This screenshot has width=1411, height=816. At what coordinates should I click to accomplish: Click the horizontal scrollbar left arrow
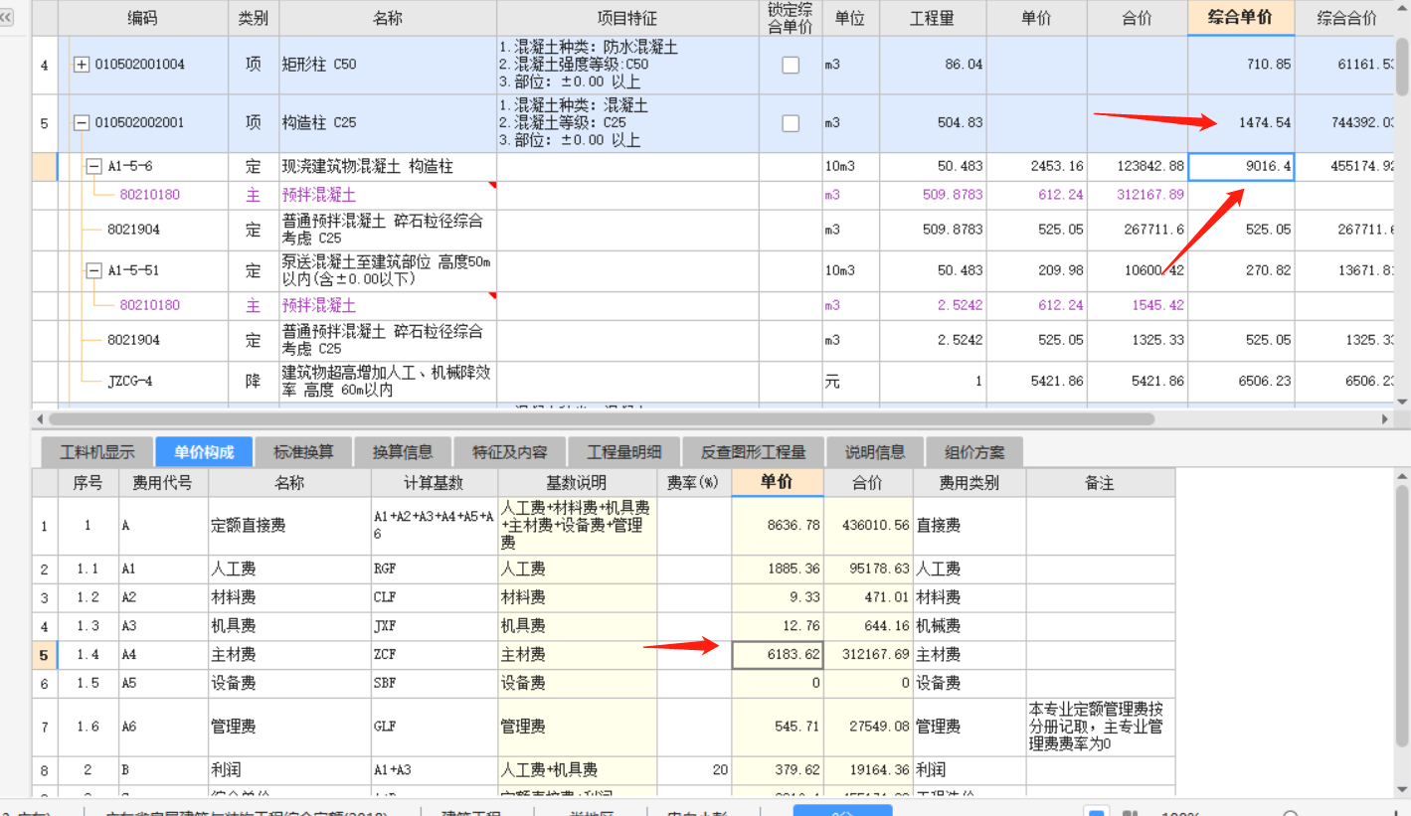click(x=40, y=419)
